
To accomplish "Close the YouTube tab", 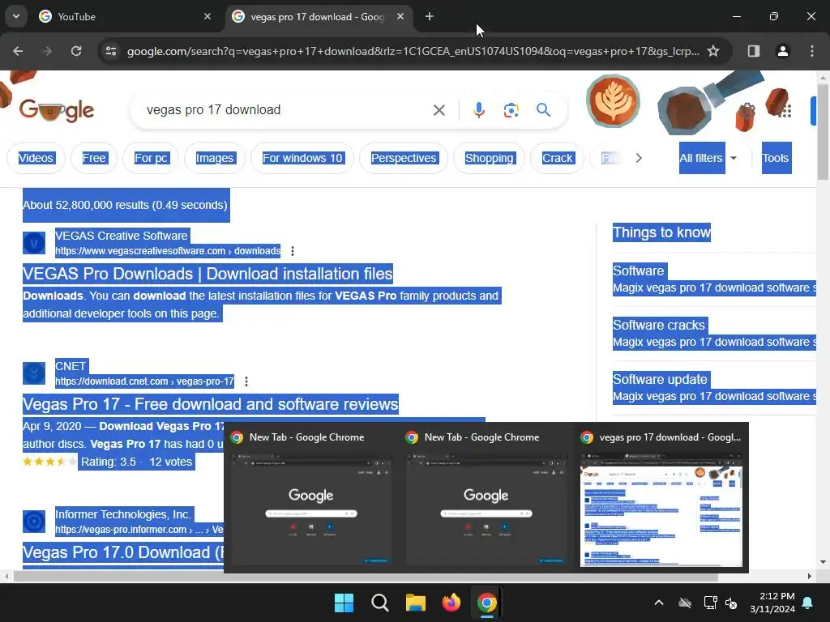I will coord(207,16).
